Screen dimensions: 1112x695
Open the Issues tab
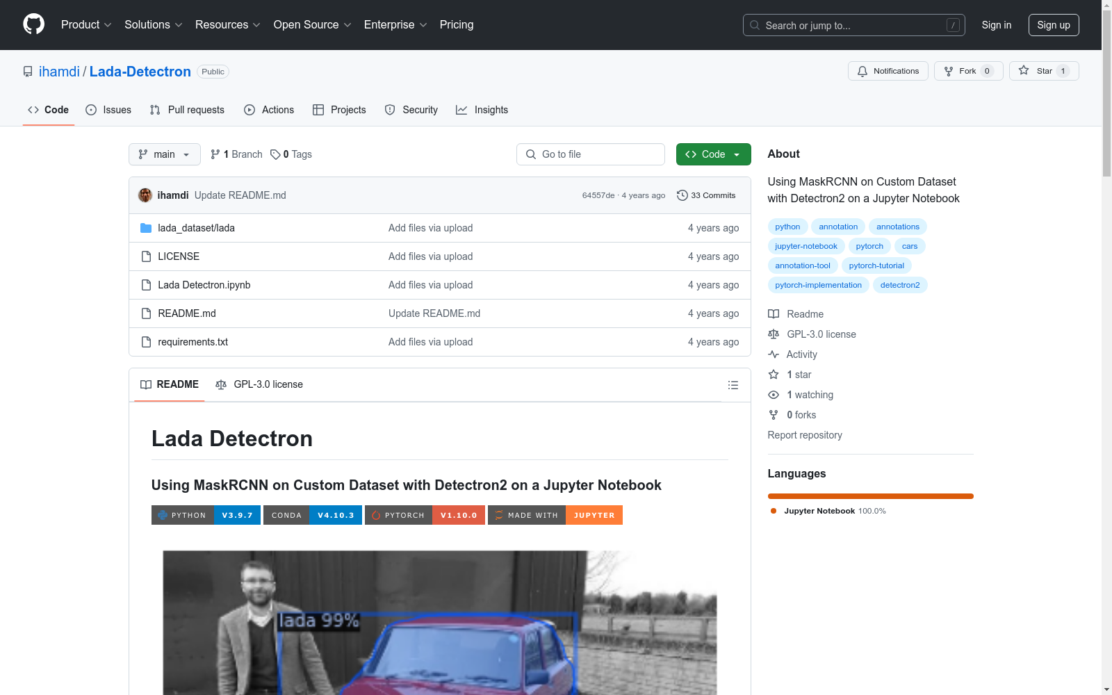108,110
